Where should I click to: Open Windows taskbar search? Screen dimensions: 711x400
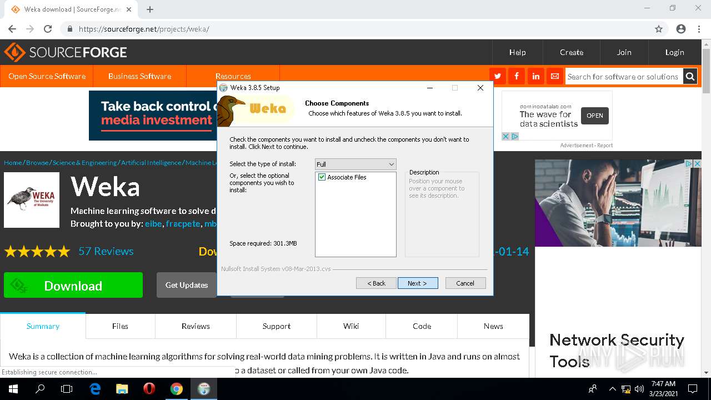click(40, 389)
